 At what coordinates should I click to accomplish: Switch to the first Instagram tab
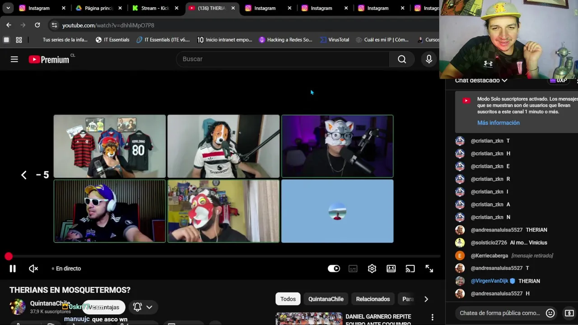click(x=39, y=8)
